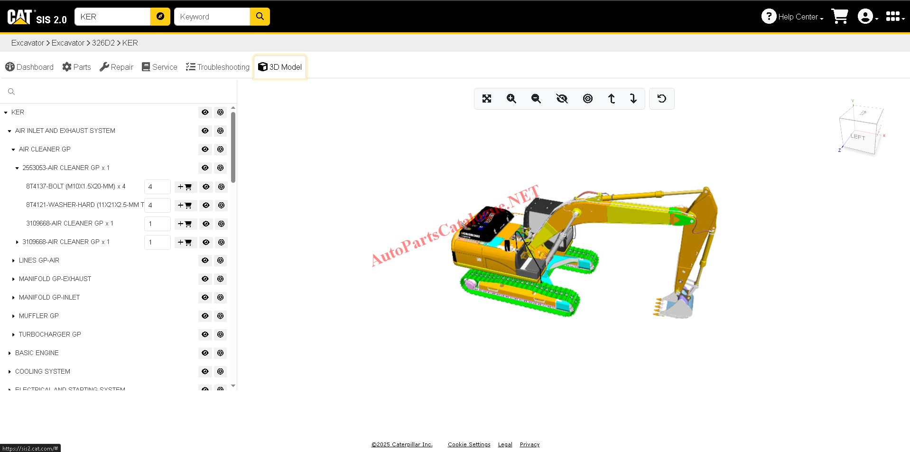Zoom in on the 3D model
The width and height of the screenshot is (910, 452).
coord(511,99)
